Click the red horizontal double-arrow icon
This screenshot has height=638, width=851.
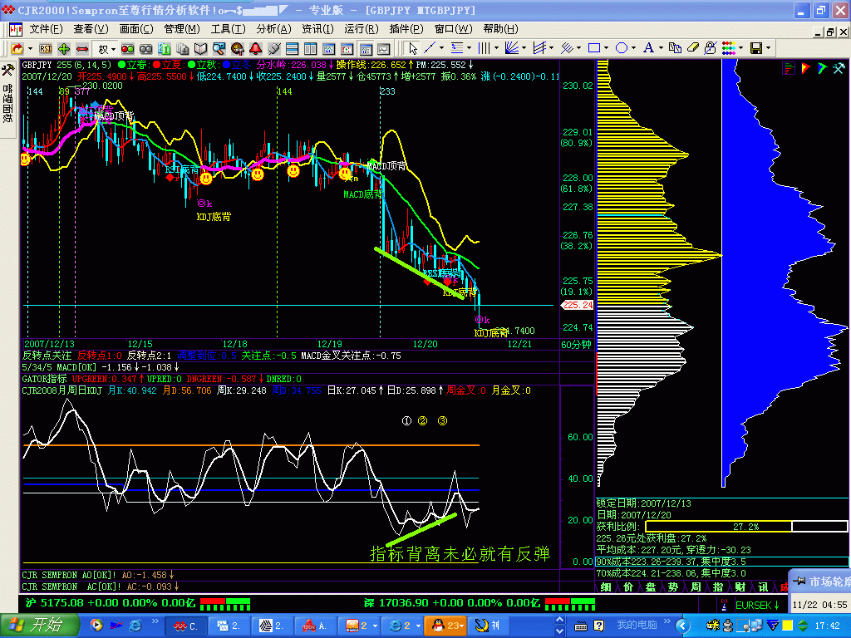click(82, 48)
